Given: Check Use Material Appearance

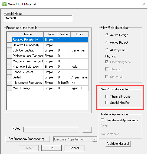Looking at the screenshot, I should (102, 120).
